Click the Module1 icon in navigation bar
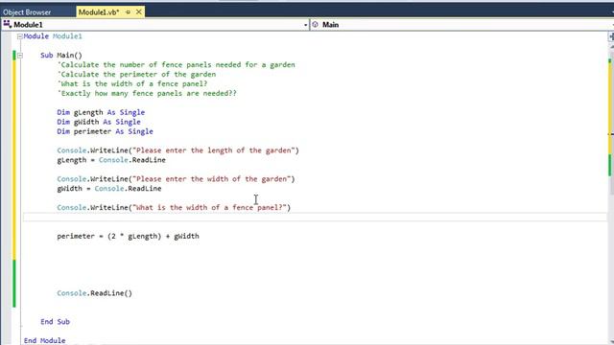This screenshot has width=614, height=345. click(x=7, y=24)
